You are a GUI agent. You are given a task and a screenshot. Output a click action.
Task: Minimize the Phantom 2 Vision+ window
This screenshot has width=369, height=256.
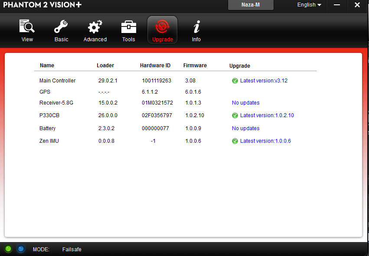tap(337, 5)
